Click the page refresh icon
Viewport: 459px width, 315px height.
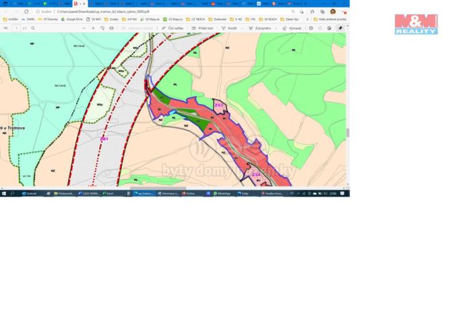pyautogui.click(x=26, y=11)
